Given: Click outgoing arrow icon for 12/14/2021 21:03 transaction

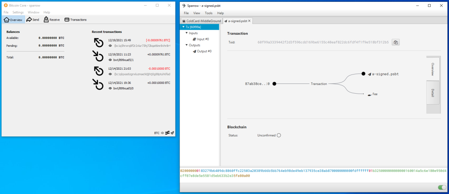Looking at the screenshot, I should (98, 71).
